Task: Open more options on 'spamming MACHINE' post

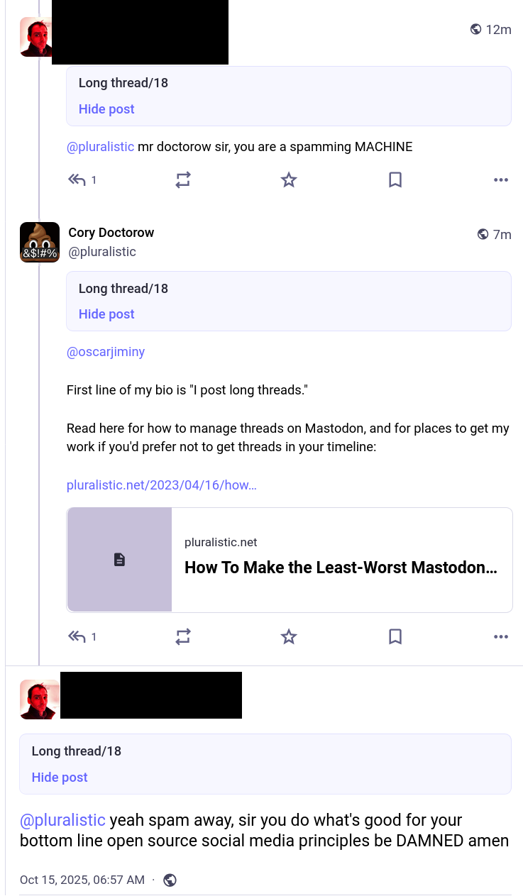Action: (x=501, y=180)
